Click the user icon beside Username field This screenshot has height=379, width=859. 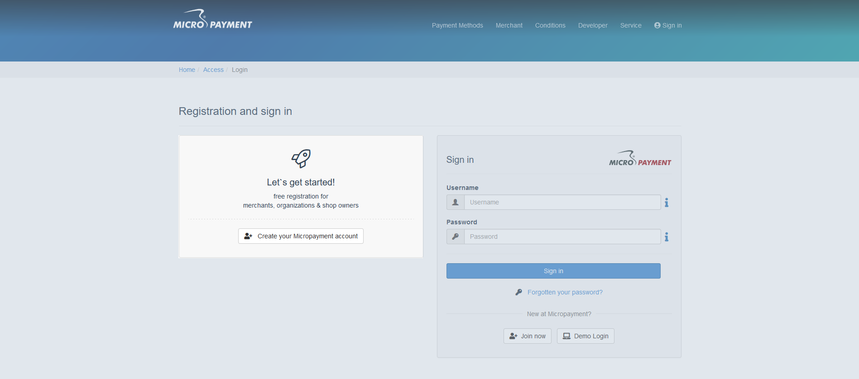456,202
